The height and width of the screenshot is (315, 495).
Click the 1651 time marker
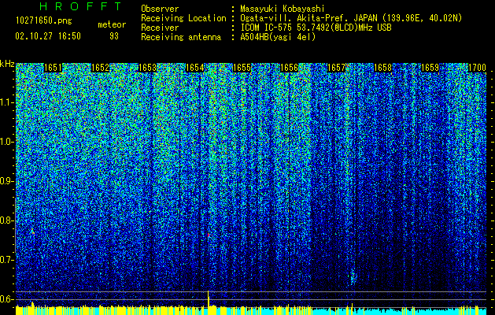pos(53,68)
